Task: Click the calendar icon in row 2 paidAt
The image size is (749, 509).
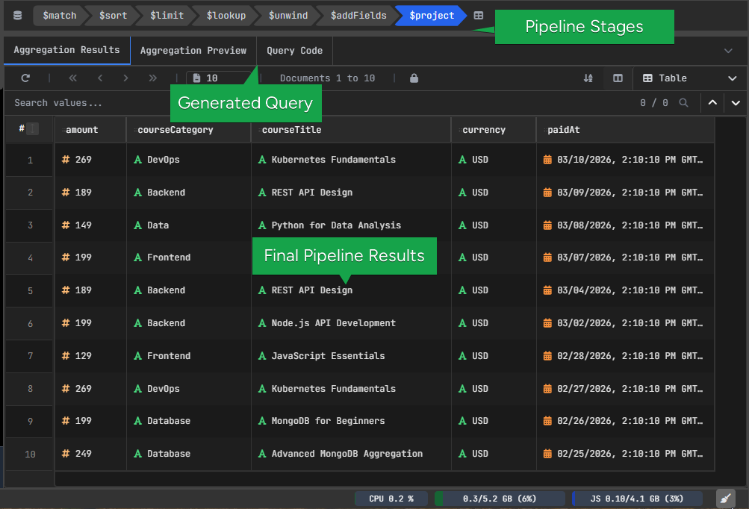Action: (x=547, y=193)
